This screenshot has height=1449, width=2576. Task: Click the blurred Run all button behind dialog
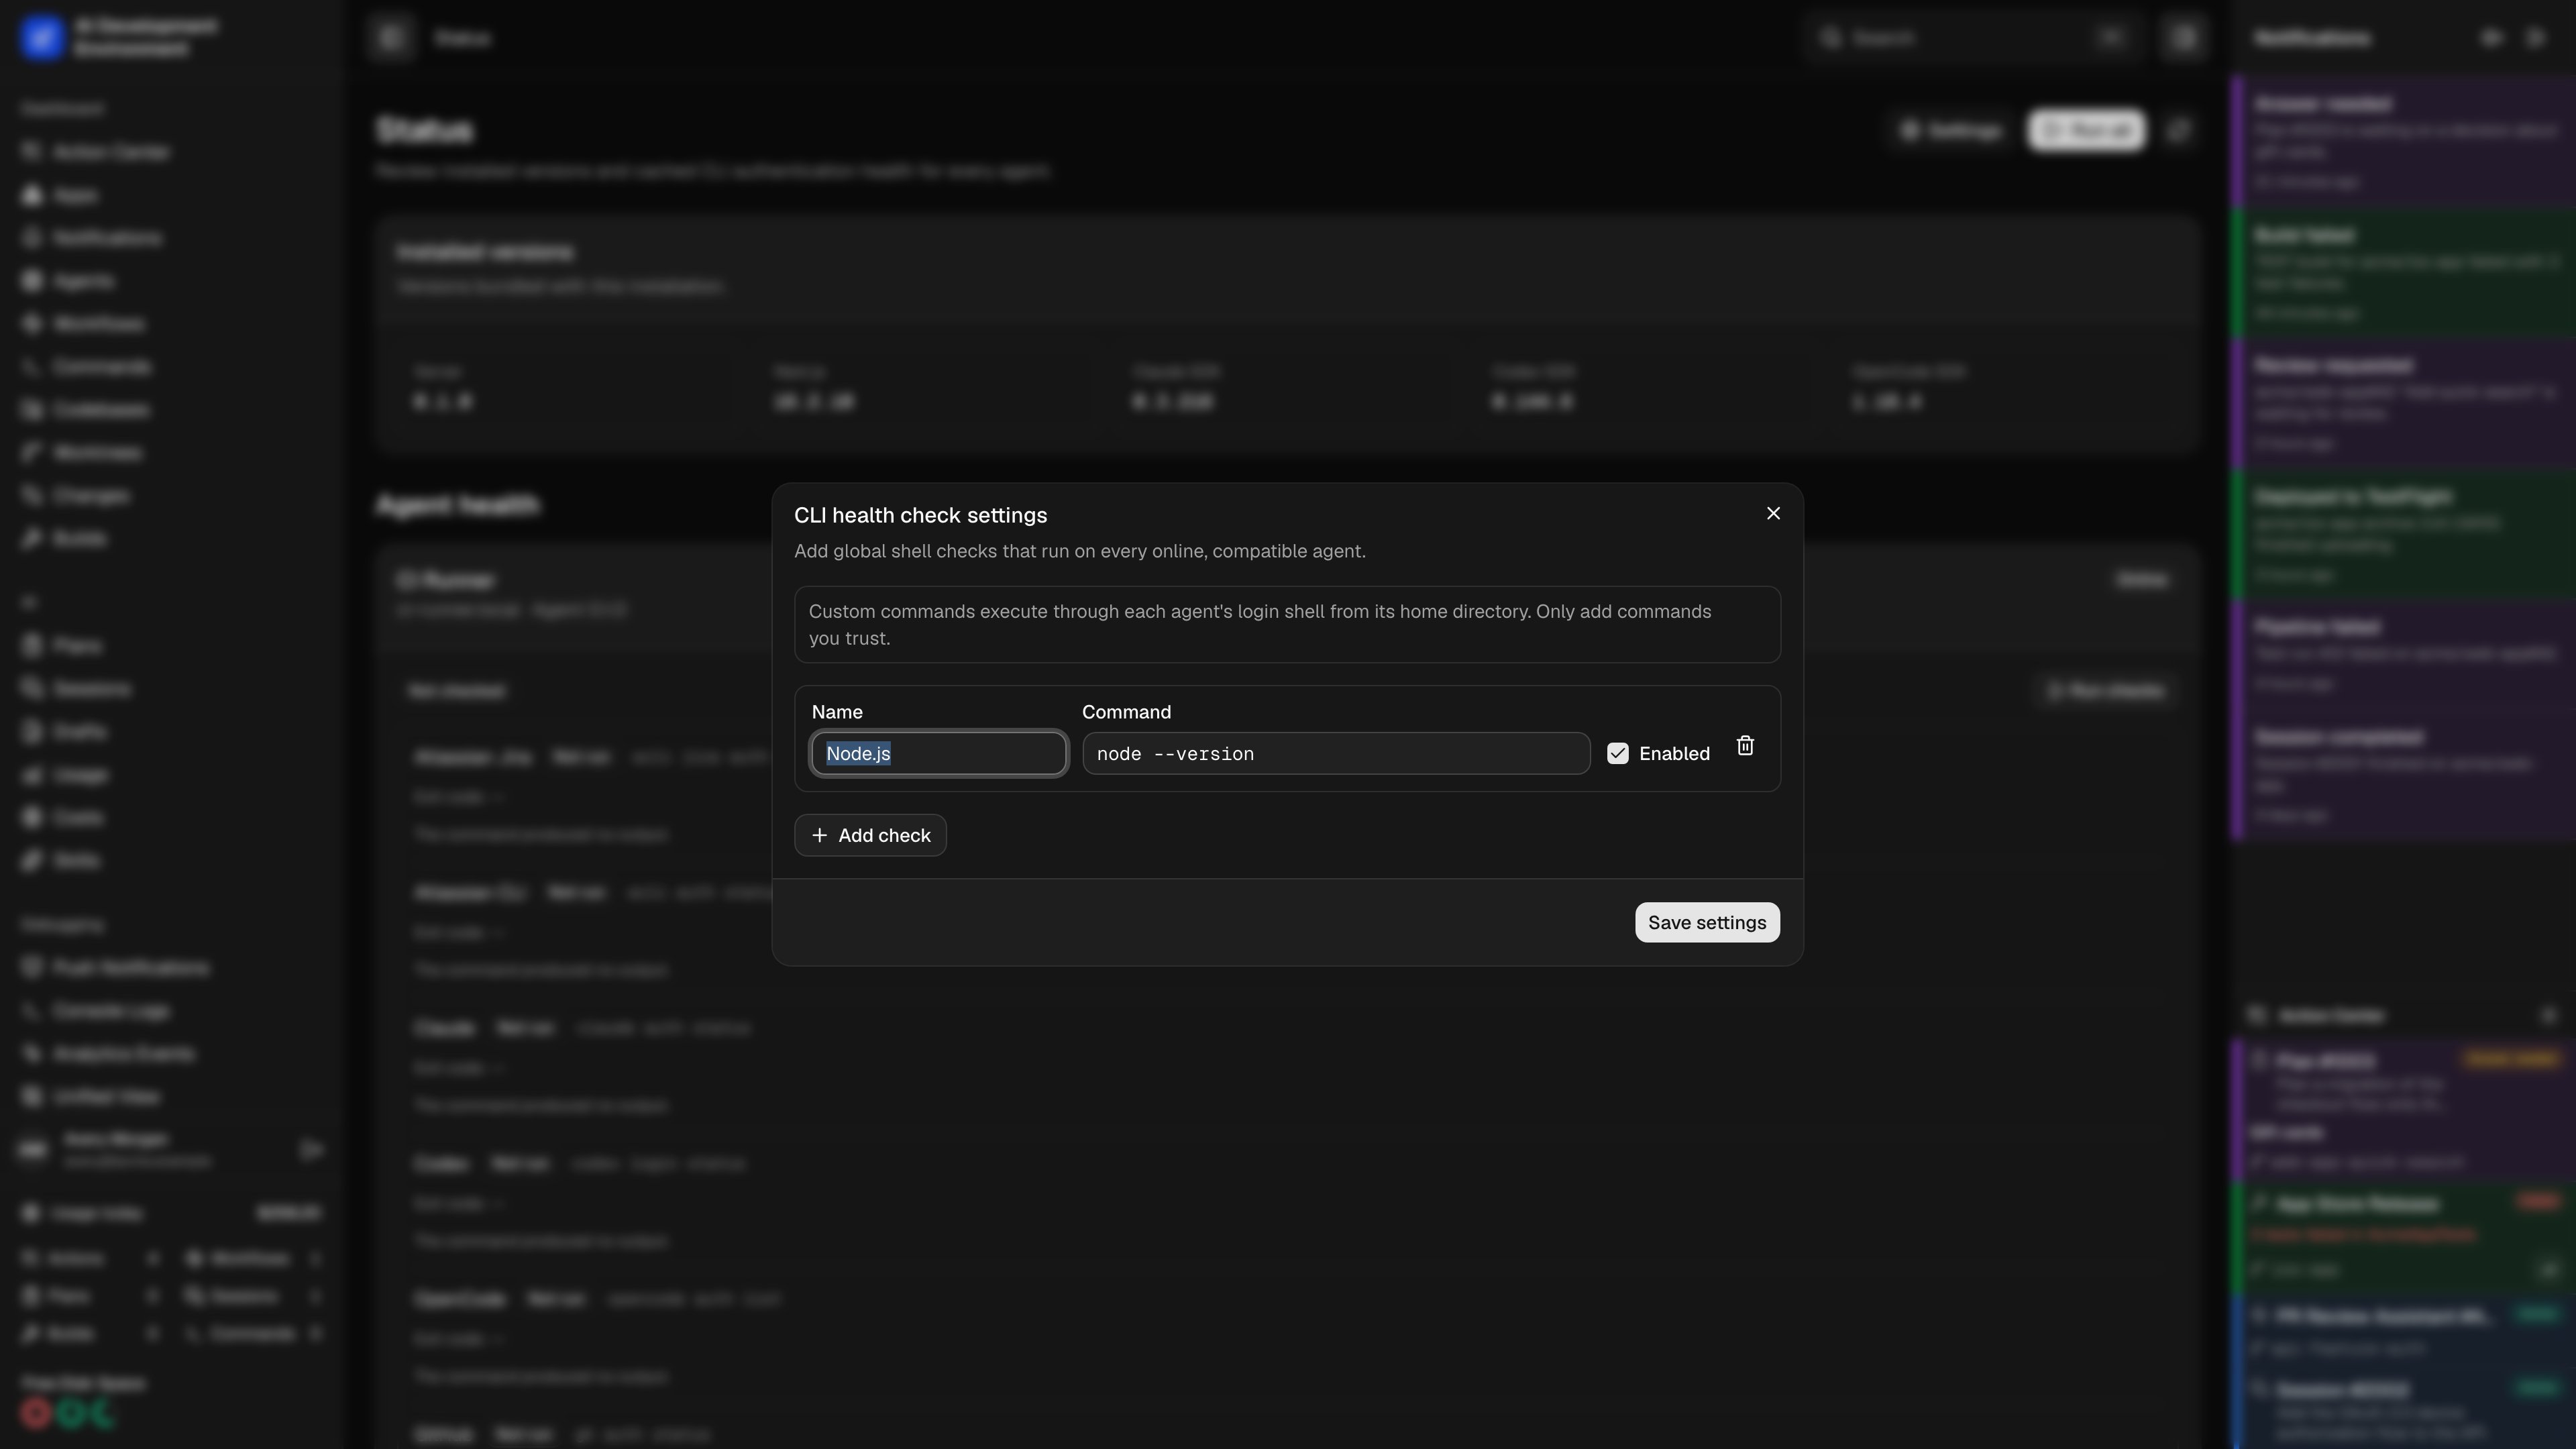2086,130
